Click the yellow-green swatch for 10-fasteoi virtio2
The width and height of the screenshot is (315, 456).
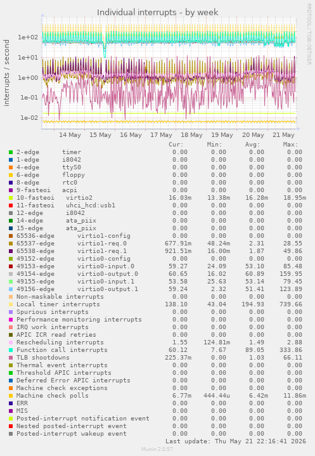[x=11, y=198]
